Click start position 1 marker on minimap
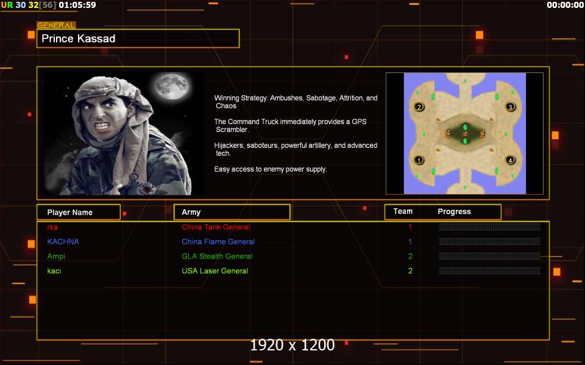585x365 pixels. pos(419,160)
